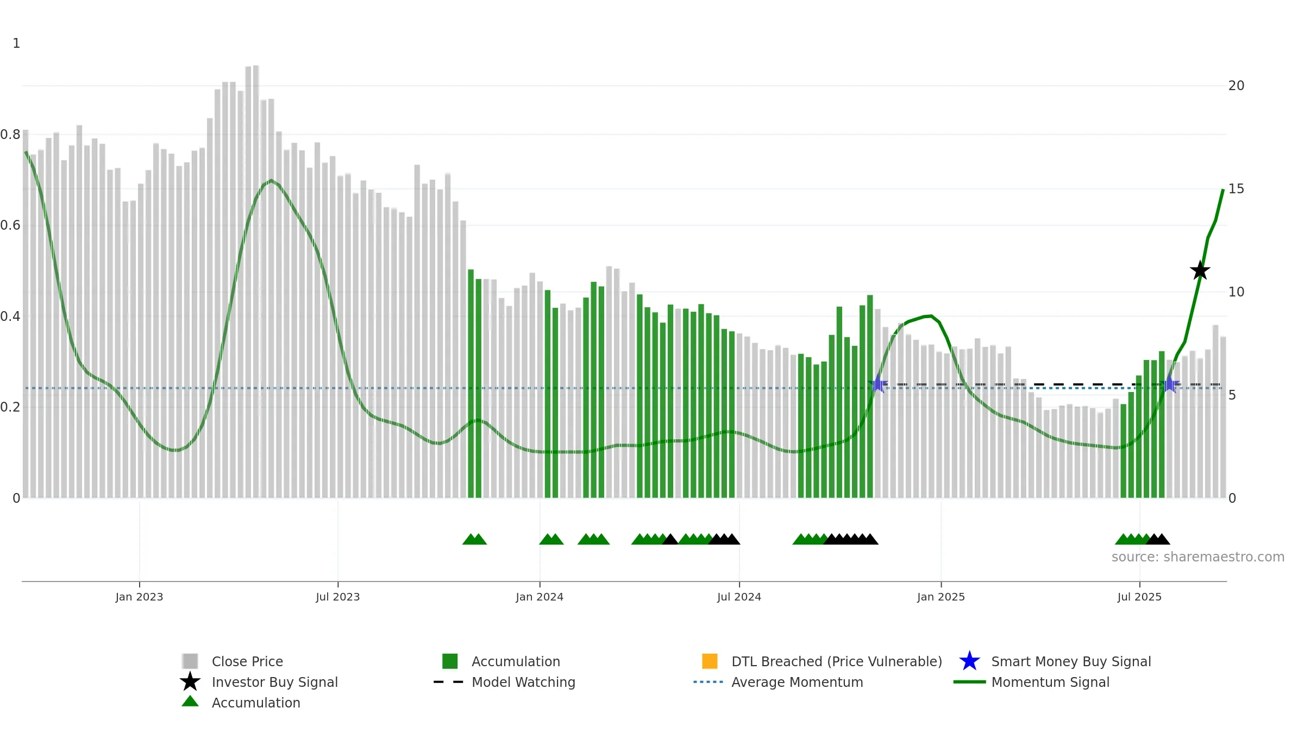Image resolution: width=1304 pixels, height=733 pixels.
Task: Click black triangles near Jul 2025 axis
Action: coord(1158,539)
